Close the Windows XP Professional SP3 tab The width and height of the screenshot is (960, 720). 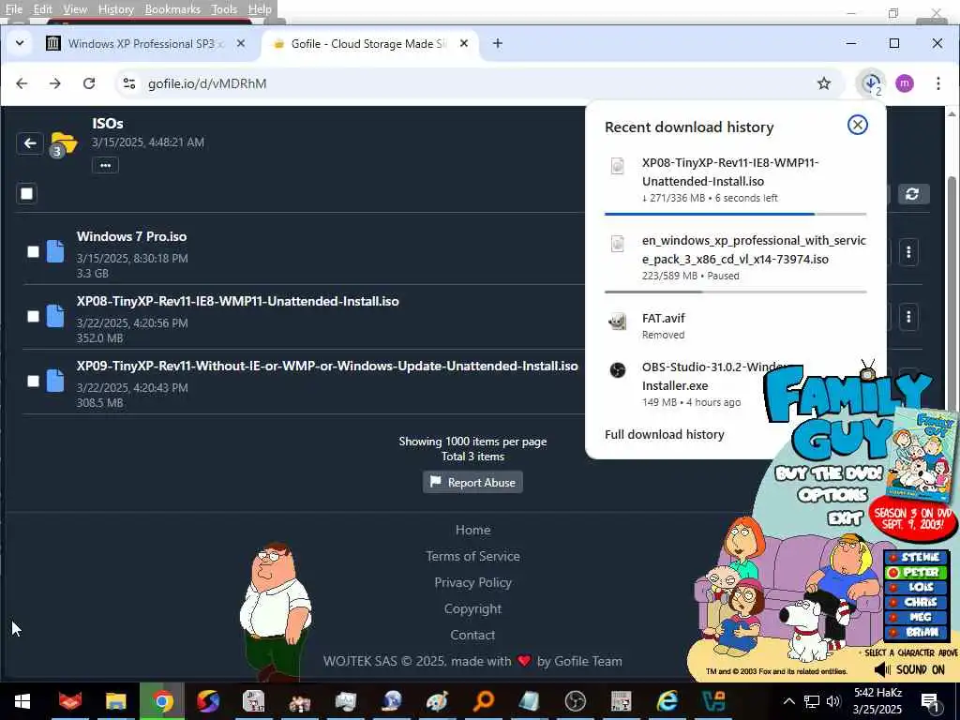coord(241,43)
